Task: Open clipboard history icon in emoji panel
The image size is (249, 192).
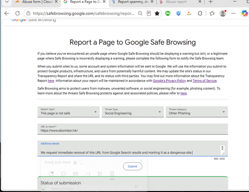Action: point(112,174)
